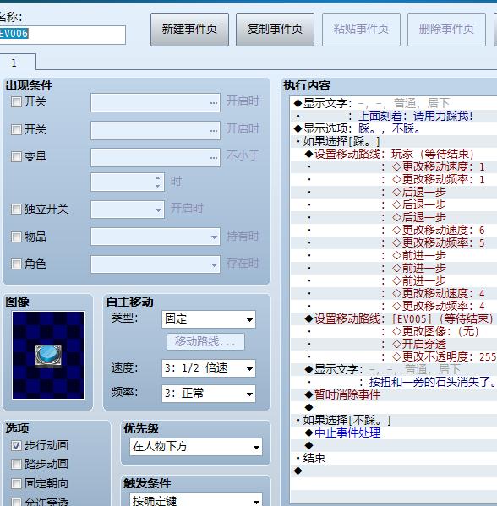
Task: Focus the event name field EV006
Action: click(x=63, y=35)
